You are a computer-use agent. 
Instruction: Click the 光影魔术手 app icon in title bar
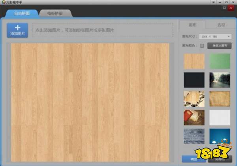point(4,3)
